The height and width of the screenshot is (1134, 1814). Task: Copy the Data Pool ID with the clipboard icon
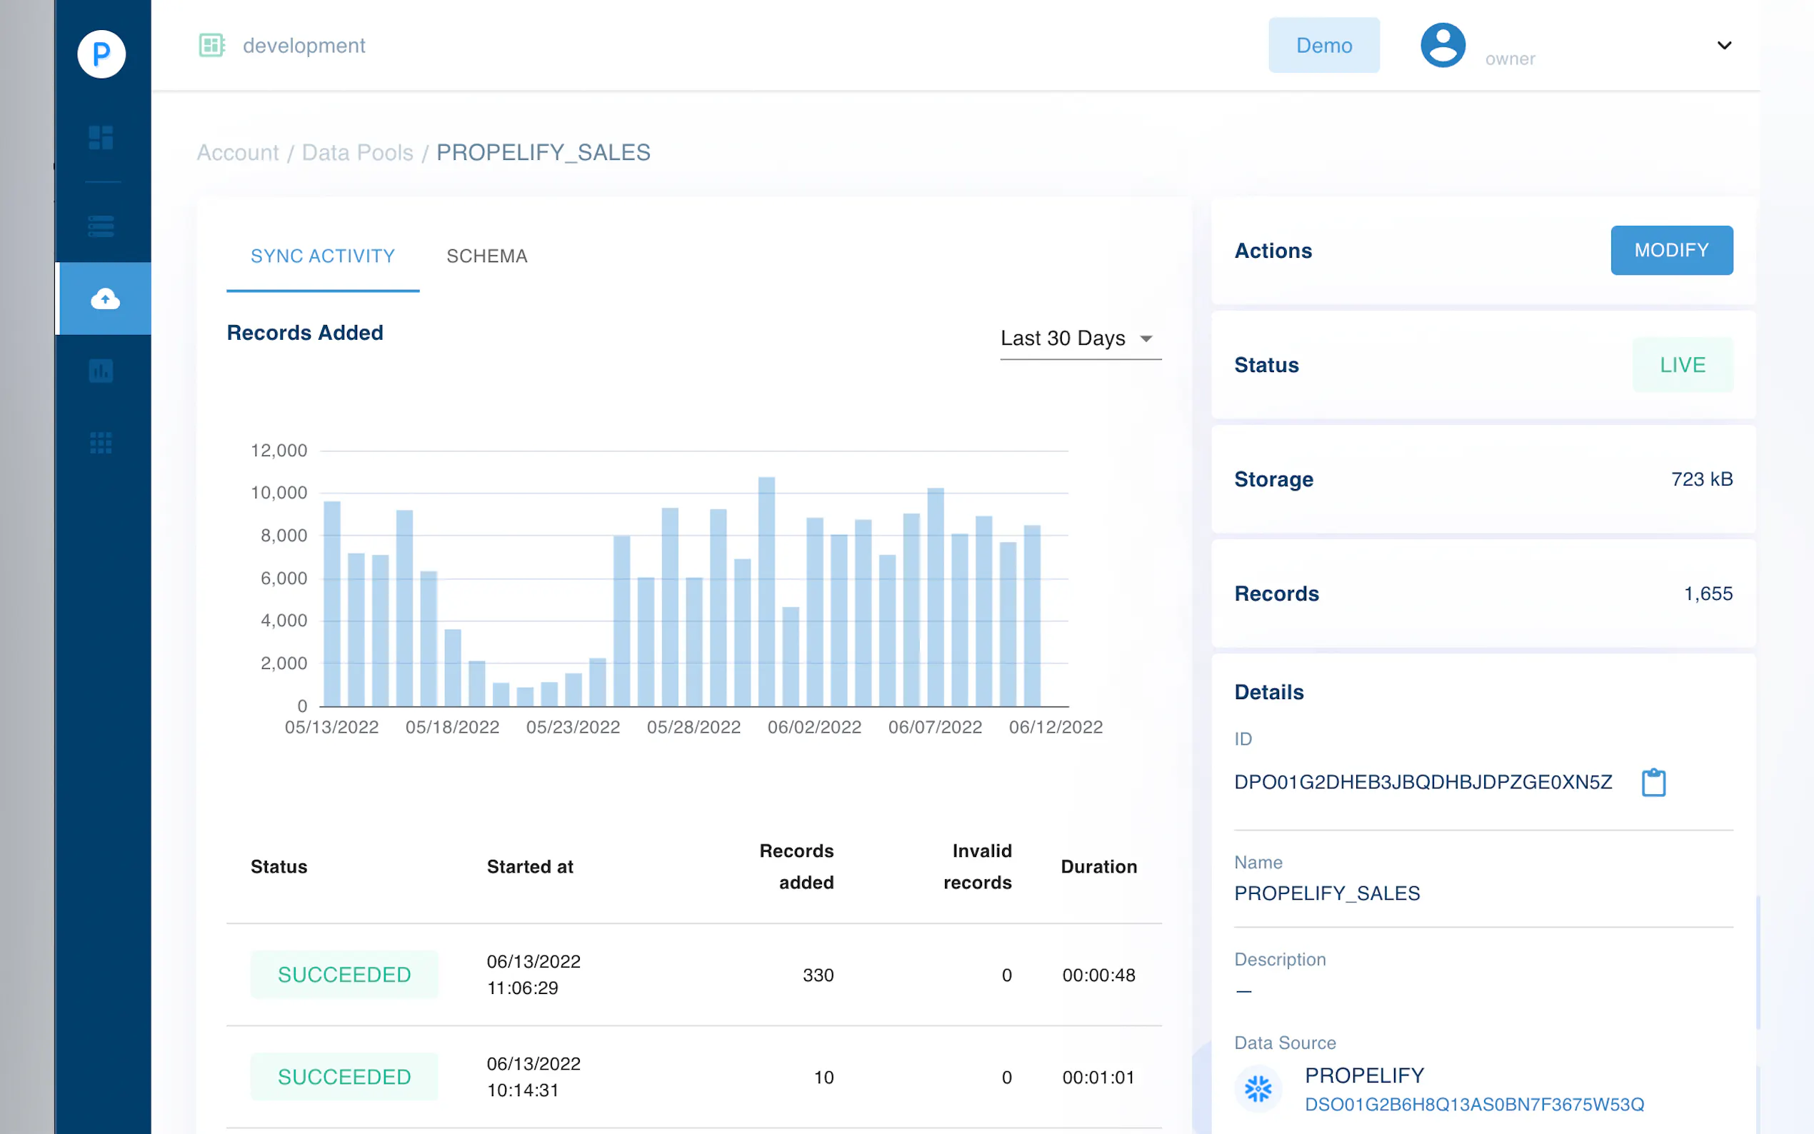(1653, 782)
